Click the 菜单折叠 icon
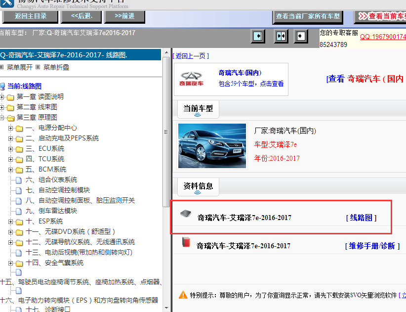The height and width of the screenshot is (312, 406). click(38, 67)
